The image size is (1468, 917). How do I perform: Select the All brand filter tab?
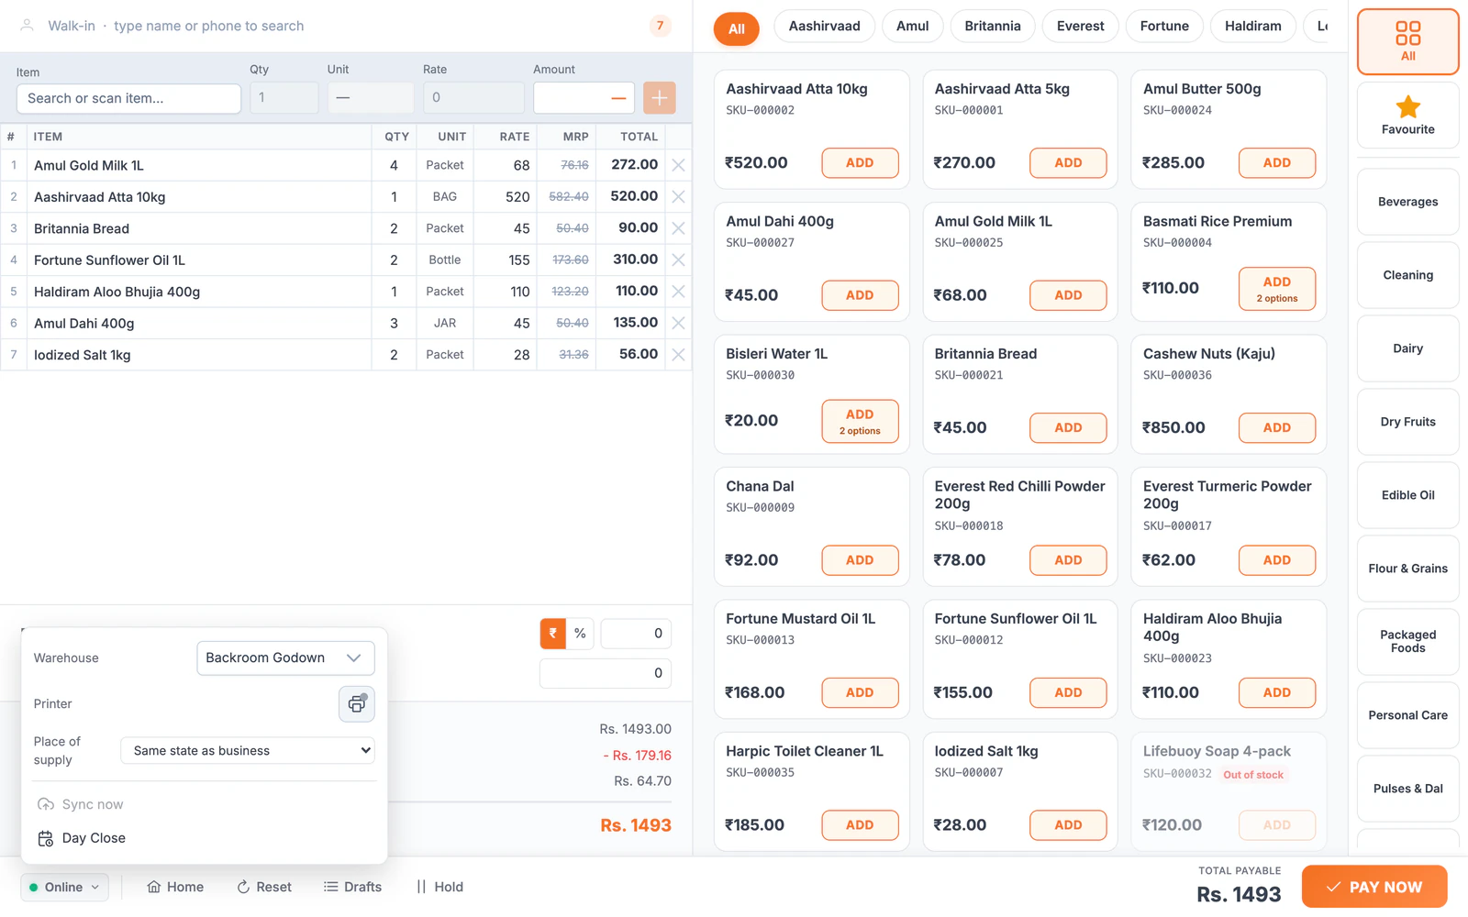(x=736, y=28)
